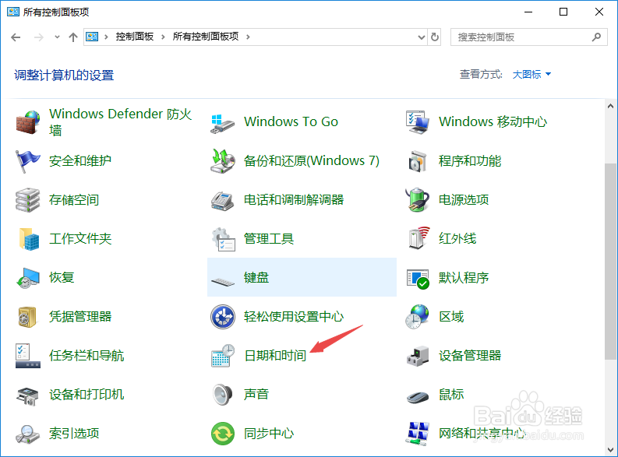Expand the chevron after 所有控制面板项 breadcrumb
Viewport: 618px width, 457px height.
[x=248, y=37]
